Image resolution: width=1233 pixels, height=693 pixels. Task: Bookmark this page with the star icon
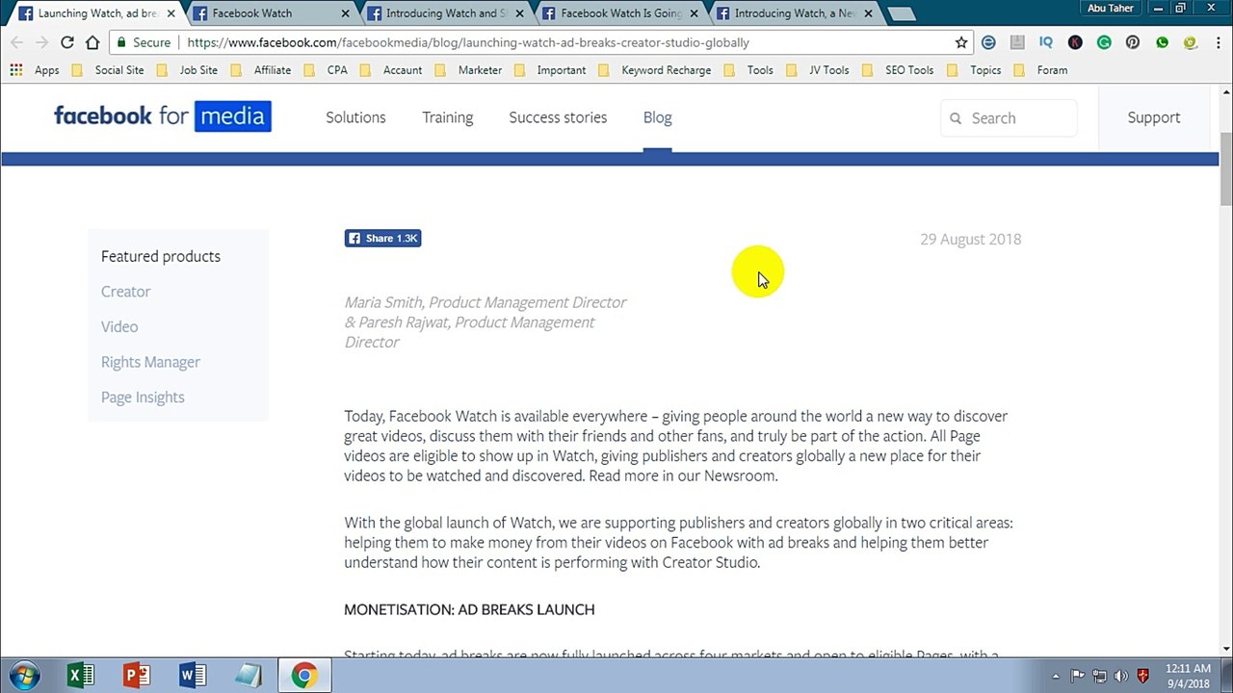(961, 42)
